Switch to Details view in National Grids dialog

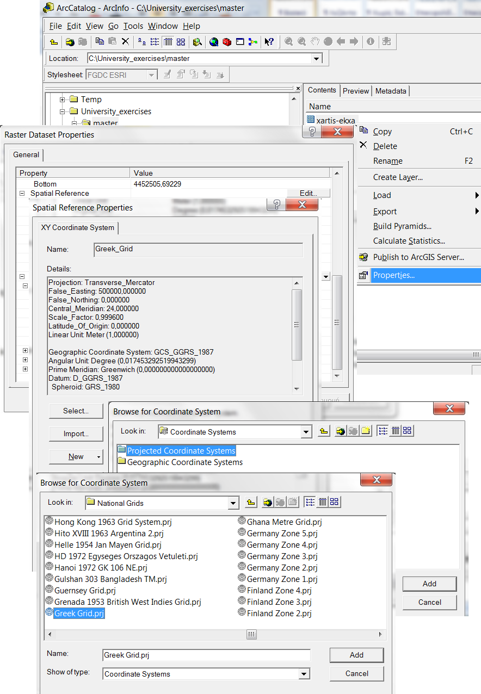click(323, 502)
